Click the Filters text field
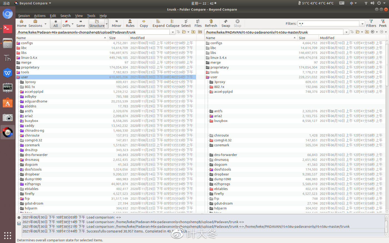 [x=329, y=24]
